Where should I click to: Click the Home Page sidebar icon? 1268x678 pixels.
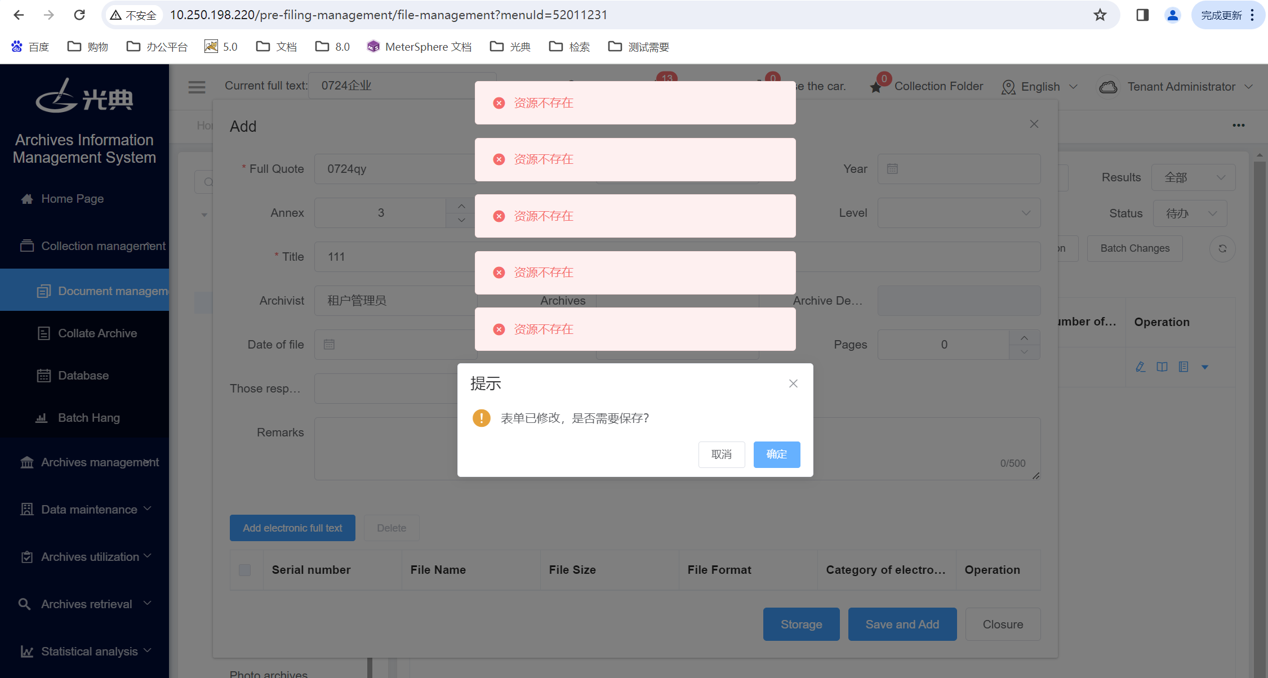[27, 199]
